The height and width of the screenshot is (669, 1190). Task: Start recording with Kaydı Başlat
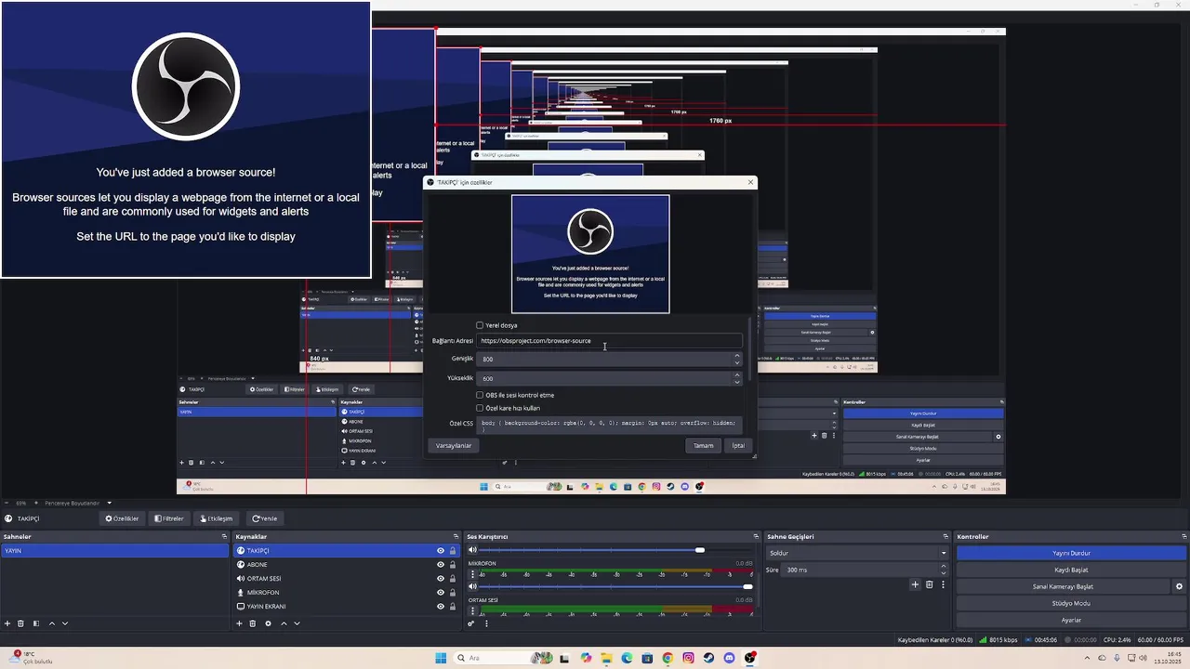1071,570
